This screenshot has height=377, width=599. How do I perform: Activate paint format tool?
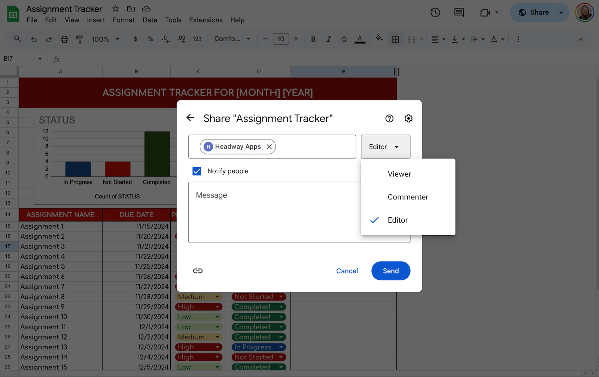[79, 39]
